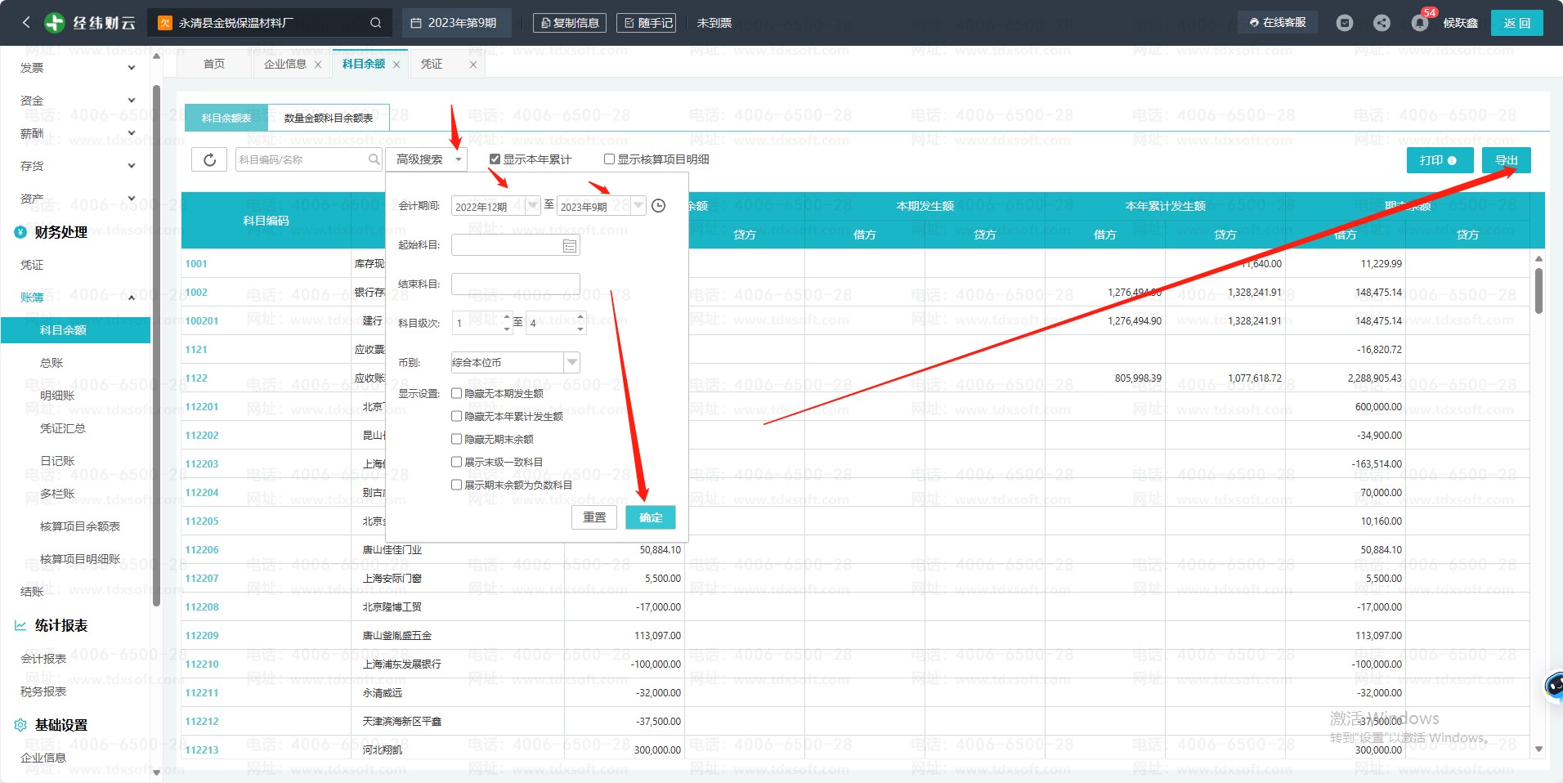Click the 确定 button

click(x=650, y=517)
